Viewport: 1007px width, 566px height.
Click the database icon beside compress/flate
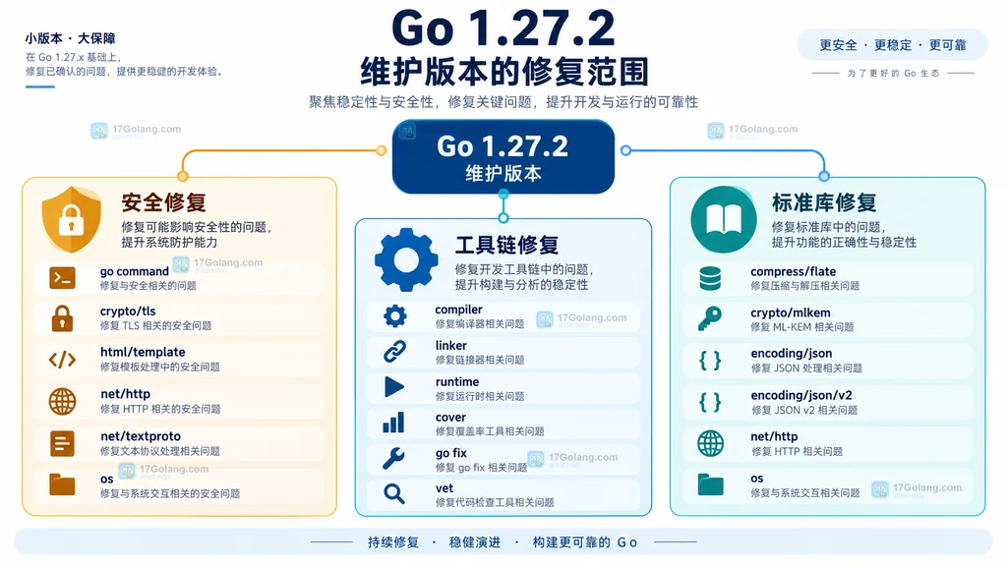point(710,278)
